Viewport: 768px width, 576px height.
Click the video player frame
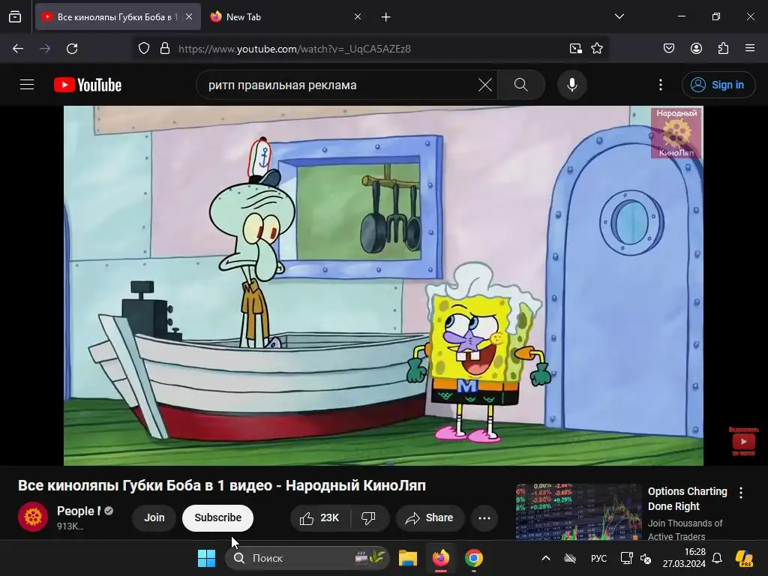[383, 286]
